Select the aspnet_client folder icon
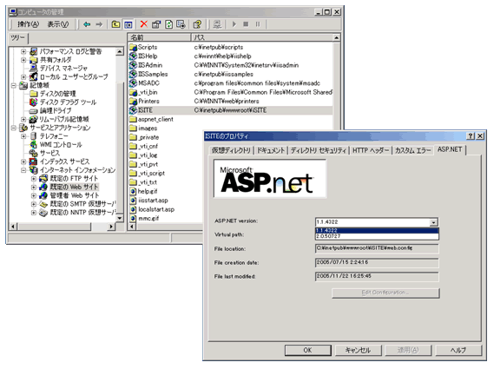The width and height of the screenshot is (494, 369). click(133, 120)
